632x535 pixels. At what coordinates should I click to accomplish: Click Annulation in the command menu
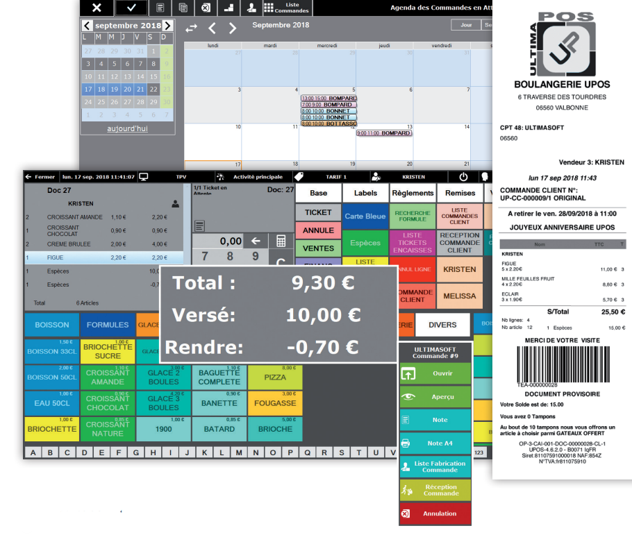pos(435,513)
